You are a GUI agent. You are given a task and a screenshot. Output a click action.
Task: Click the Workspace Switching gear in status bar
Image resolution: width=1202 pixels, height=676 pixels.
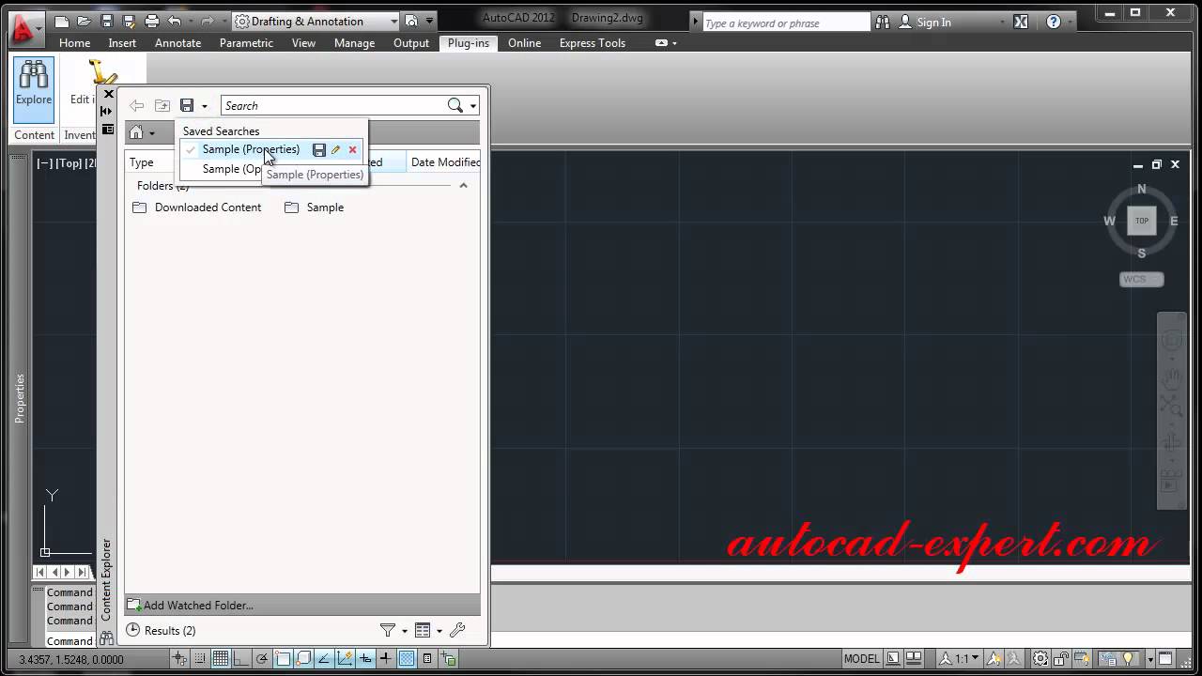pos(1040,659)
